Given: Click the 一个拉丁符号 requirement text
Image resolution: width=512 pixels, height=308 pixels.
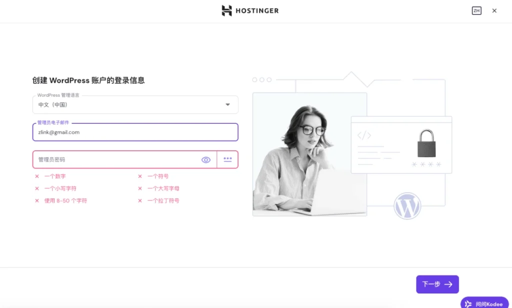Looking at the screenshot, I should coord(163,201).
